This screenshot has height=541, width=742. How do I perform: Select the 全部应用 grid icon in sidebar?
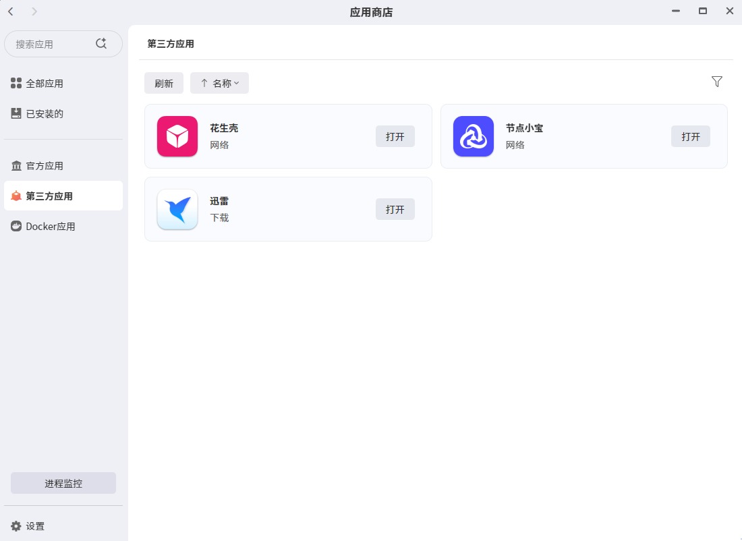click(x=16, y=83)
